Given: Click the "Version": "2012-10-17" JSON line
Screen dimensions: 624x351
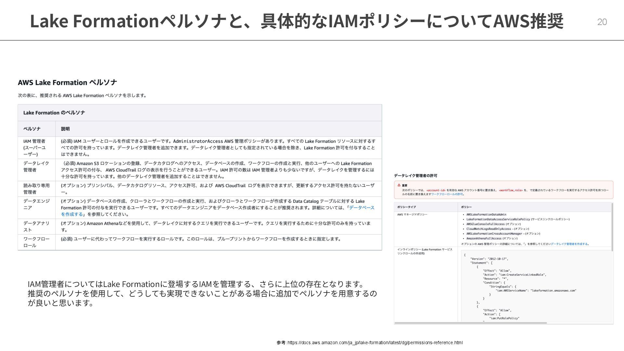Looking at the screenshot, I should [489, 259].
